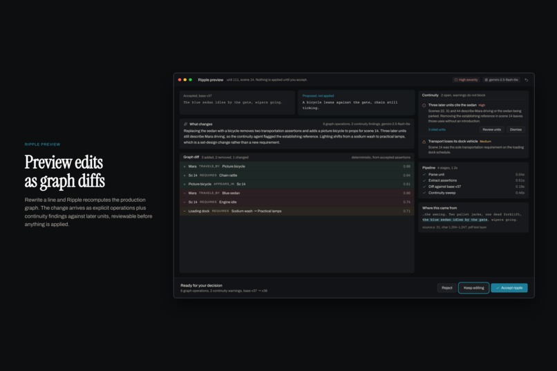
Task: Click the highlighted blue sedan source excerpt
Action: click(455, 220)
